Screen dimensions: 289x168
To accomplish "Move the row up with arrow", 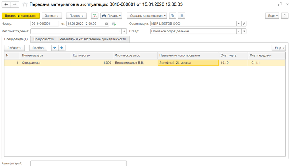I will 55,48.
